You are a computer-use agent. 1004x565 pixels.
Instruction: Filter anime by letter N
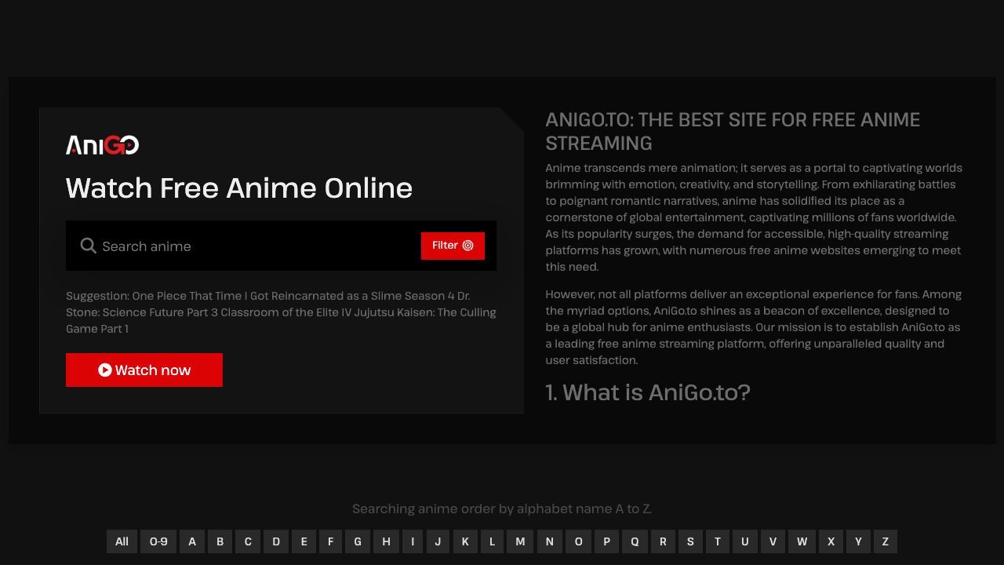(x=550, y=541)
